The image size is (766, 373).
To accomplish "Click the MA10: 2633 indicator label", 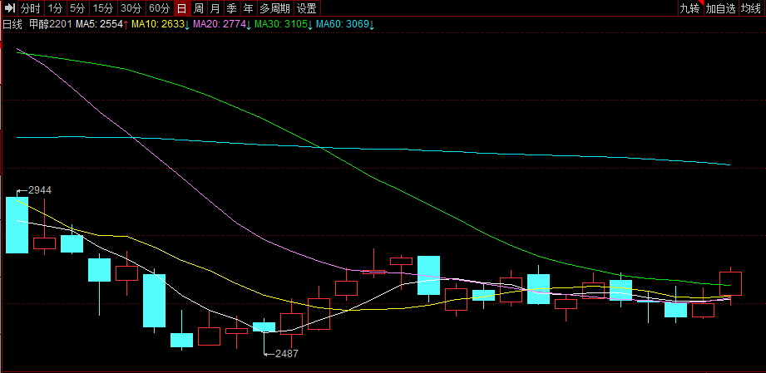I will 161,24.
